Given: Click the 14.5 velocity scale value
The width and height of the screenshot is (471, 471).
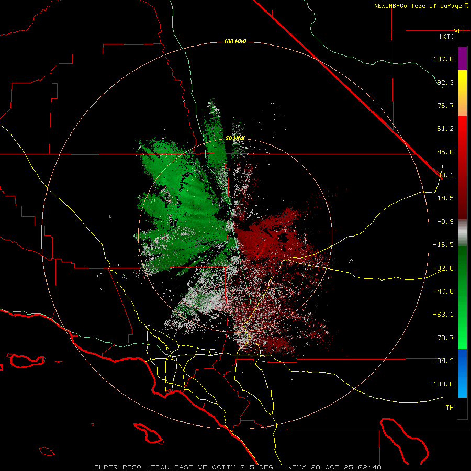Looking at the screenshot, I should click(x=445, y=198).
